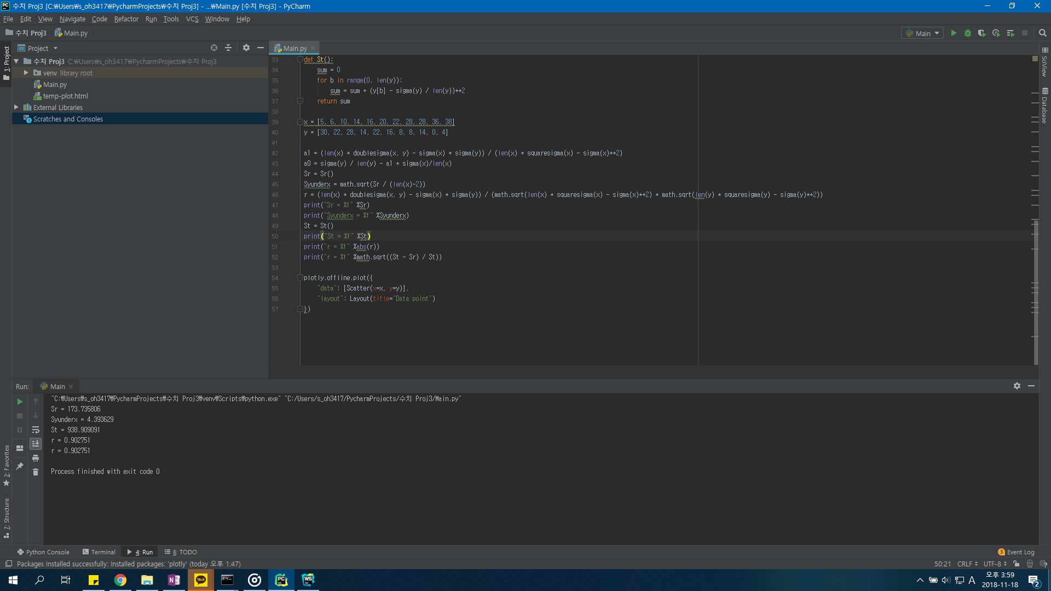Image resolution: width=1051 pixels, height=591 pixels.
Task: Toggle tool window buttons icon in status bar
Action: [x=9, y=564]
